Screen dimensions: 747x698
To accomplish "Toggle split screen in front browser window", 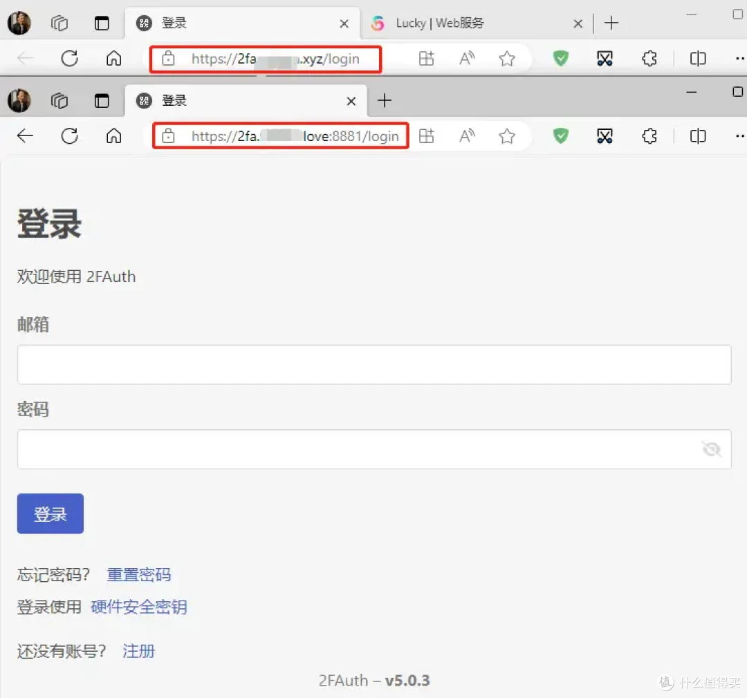I will point(698,136).
